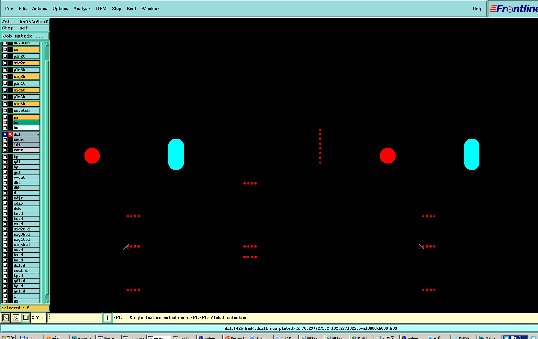Click the Selected : 2 status box

point(25,308)
